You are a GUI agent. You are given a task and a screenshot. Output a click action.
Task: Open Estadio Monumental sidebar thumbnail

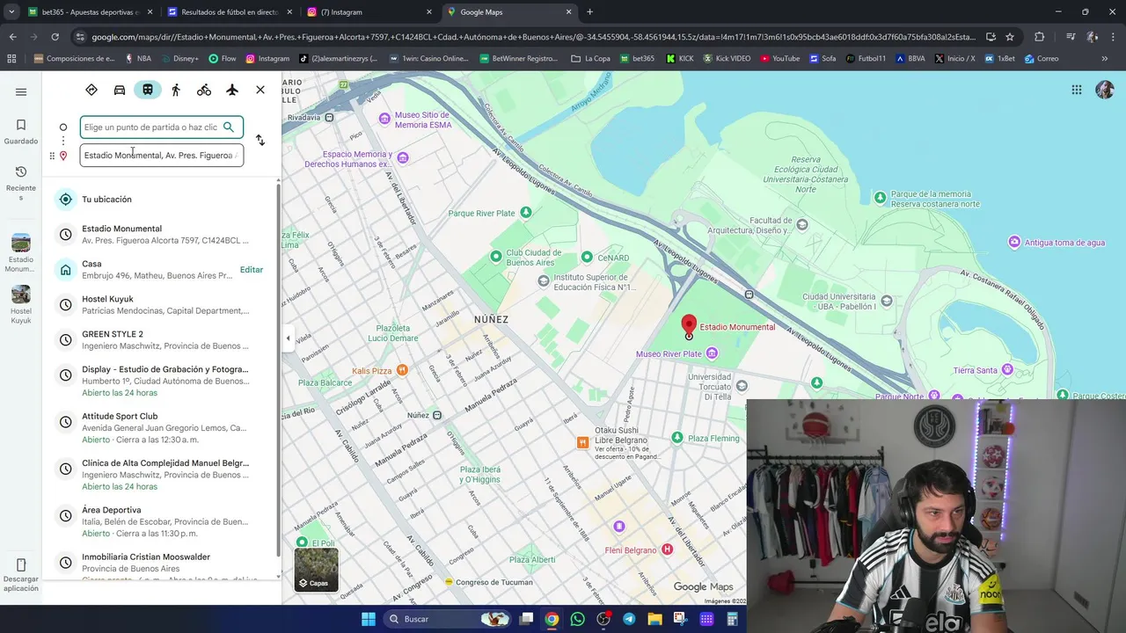(21, 252)
